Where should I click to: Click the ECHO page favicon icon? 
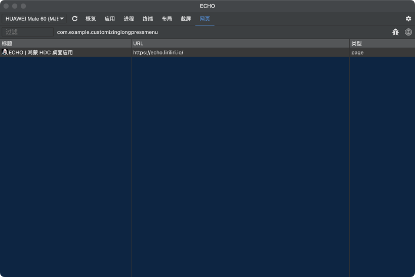click(5, 52)
